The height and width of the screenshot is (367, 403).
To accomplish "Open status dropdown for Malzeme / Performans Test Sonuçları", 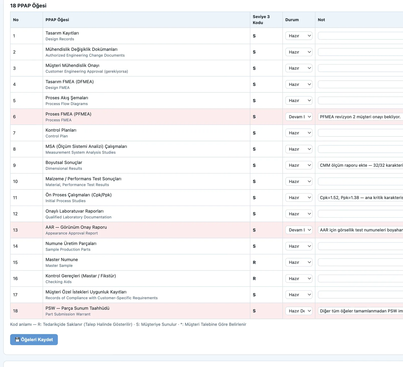I will pos(299,181).
